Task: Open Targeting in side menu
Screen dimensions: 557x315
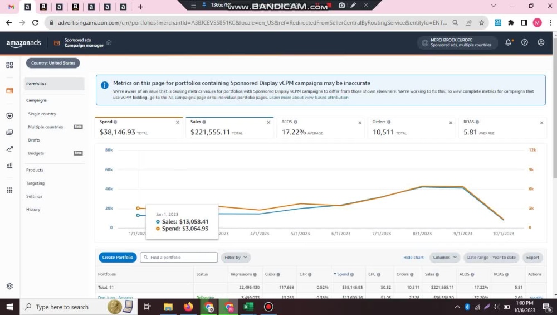Action: [x=35, y=183]
